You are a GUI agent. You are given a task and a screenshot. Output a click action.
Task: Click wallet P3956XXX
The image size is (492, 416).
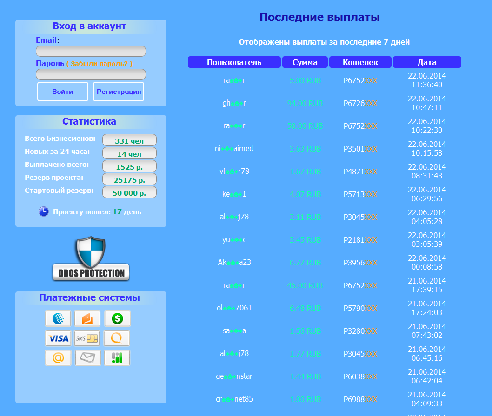(360, 263)
